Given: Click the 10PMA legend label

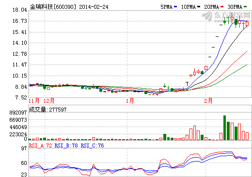Looking at the screenshot, I should click(189, 7).
